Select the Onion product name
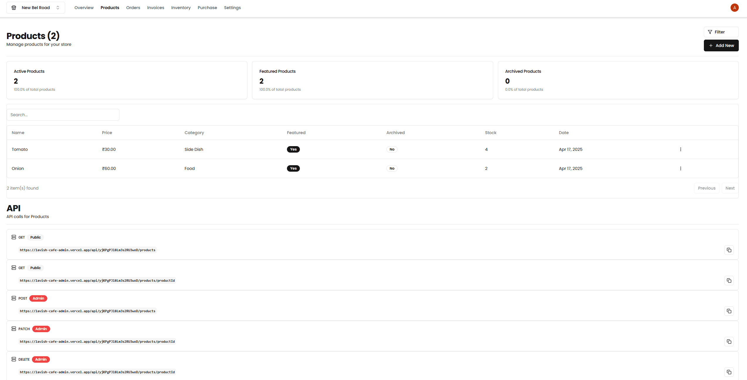 (18, 168)
